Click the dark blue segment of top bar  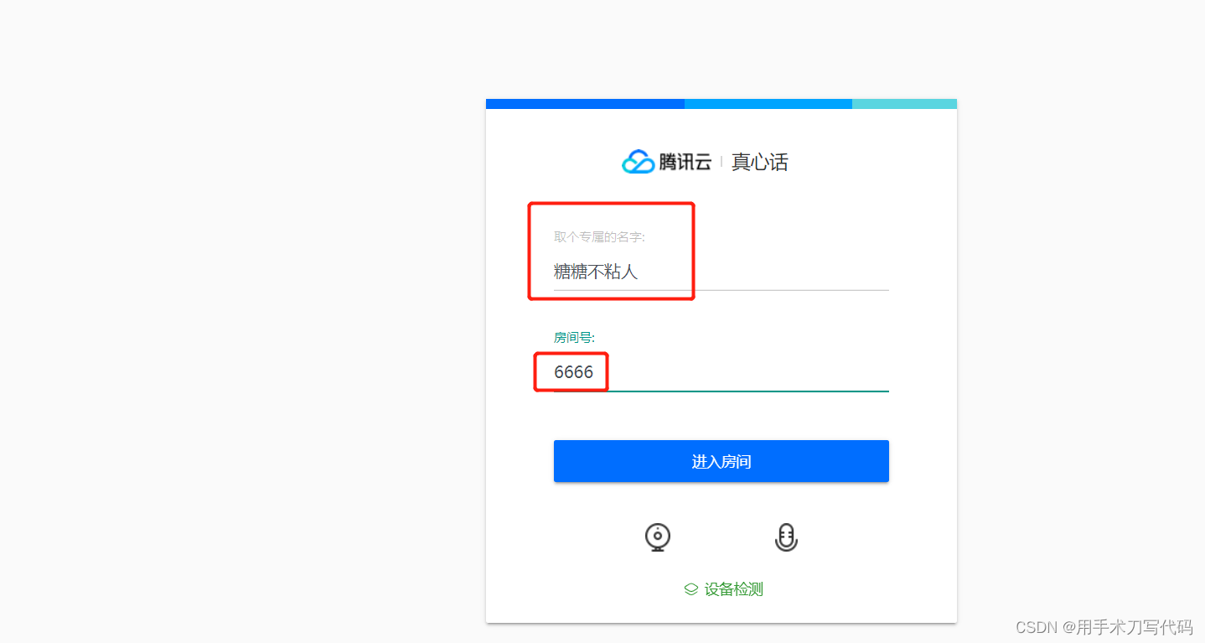pos(585,104)
